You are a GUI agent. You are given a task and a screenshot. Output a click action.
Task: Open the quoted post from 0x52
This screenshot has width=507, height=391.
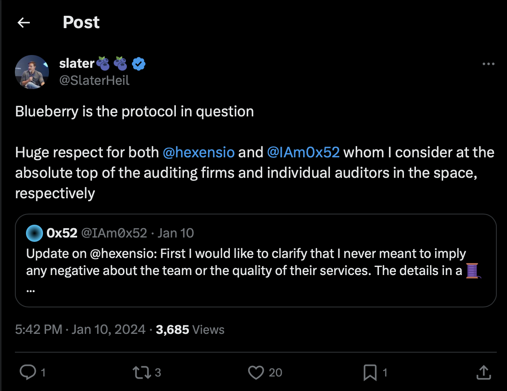click(x=255, y=273)
